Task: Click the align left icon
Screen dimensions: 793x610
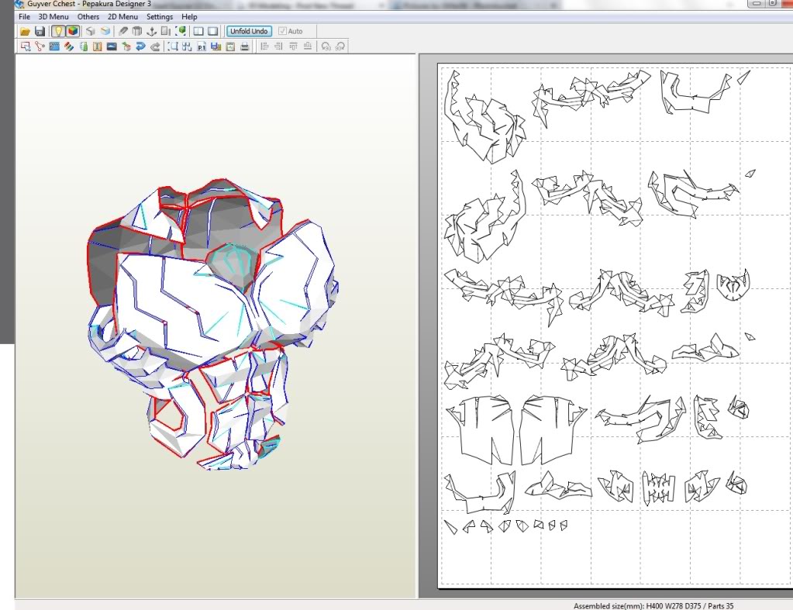Action: pyautogui.click(x=264, y=47)
